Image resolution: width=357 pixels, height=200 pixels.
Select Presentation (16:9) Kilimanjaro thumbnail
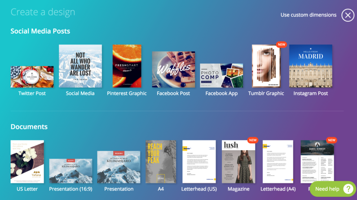(x=71, y=171)
